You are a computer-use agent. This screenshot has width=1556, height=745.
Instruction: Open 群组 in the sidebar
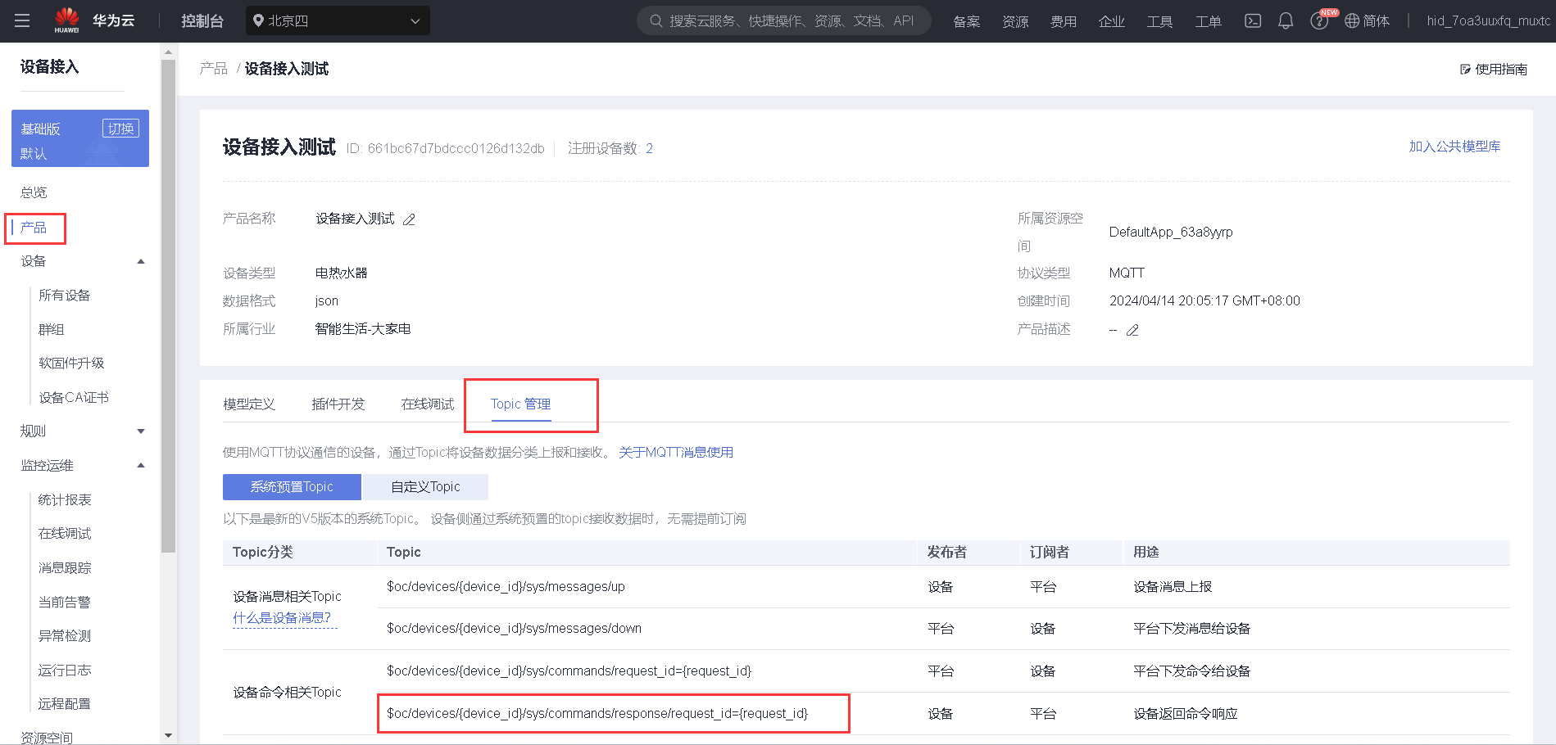[x=52, y=329]
